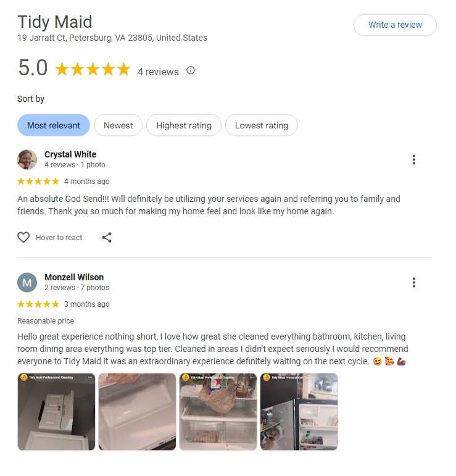Open Monzell Wilson's review options menu
The height and width of the screenshot is (476, 456).
tap(414, 283)
